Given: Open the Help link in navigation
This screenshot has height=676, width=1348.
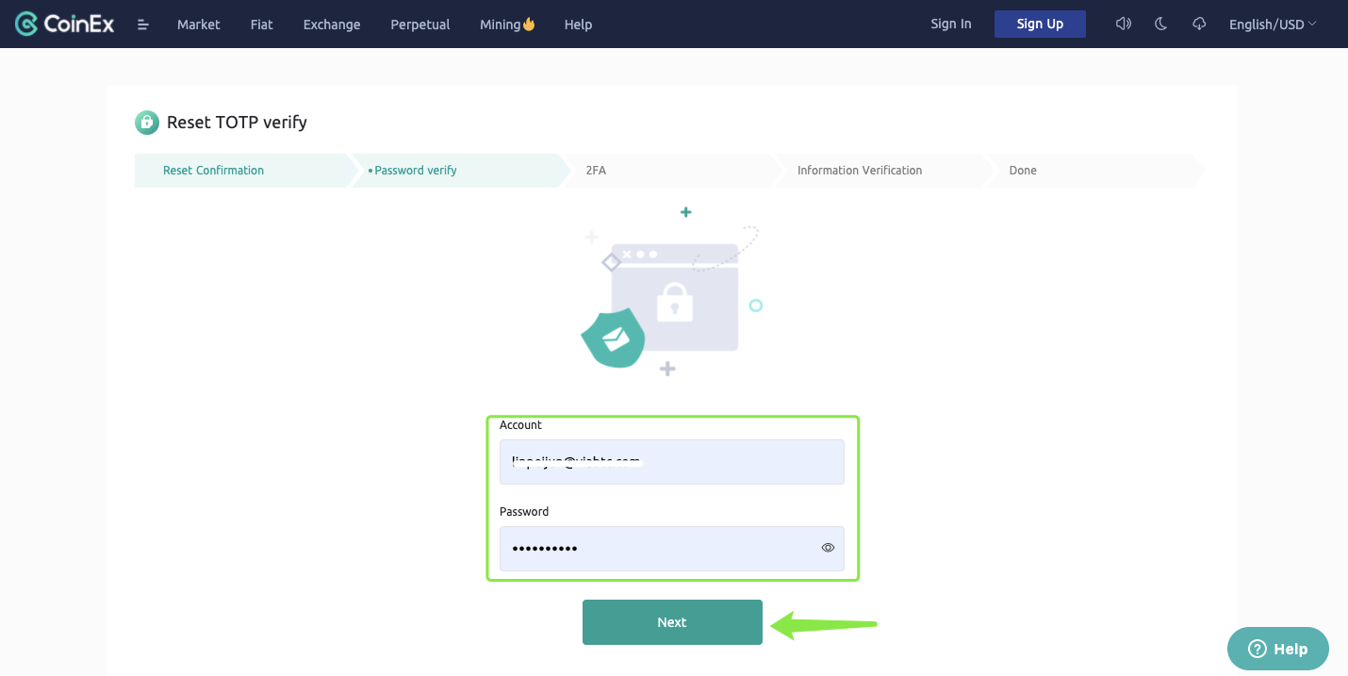Looking at the screenshot, I should click(578, 25).
